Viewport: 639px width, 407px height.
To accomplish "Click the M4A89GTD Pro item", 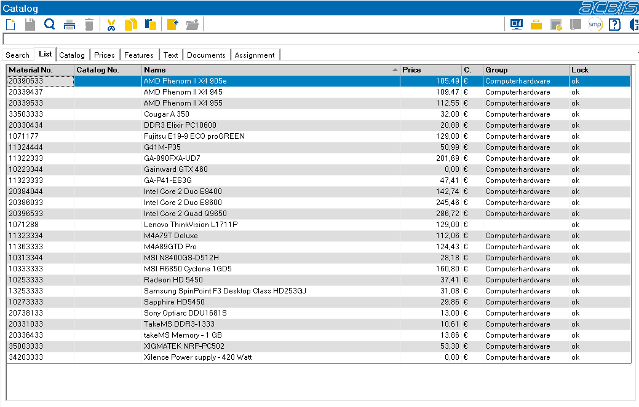I will tap(319, 247).
